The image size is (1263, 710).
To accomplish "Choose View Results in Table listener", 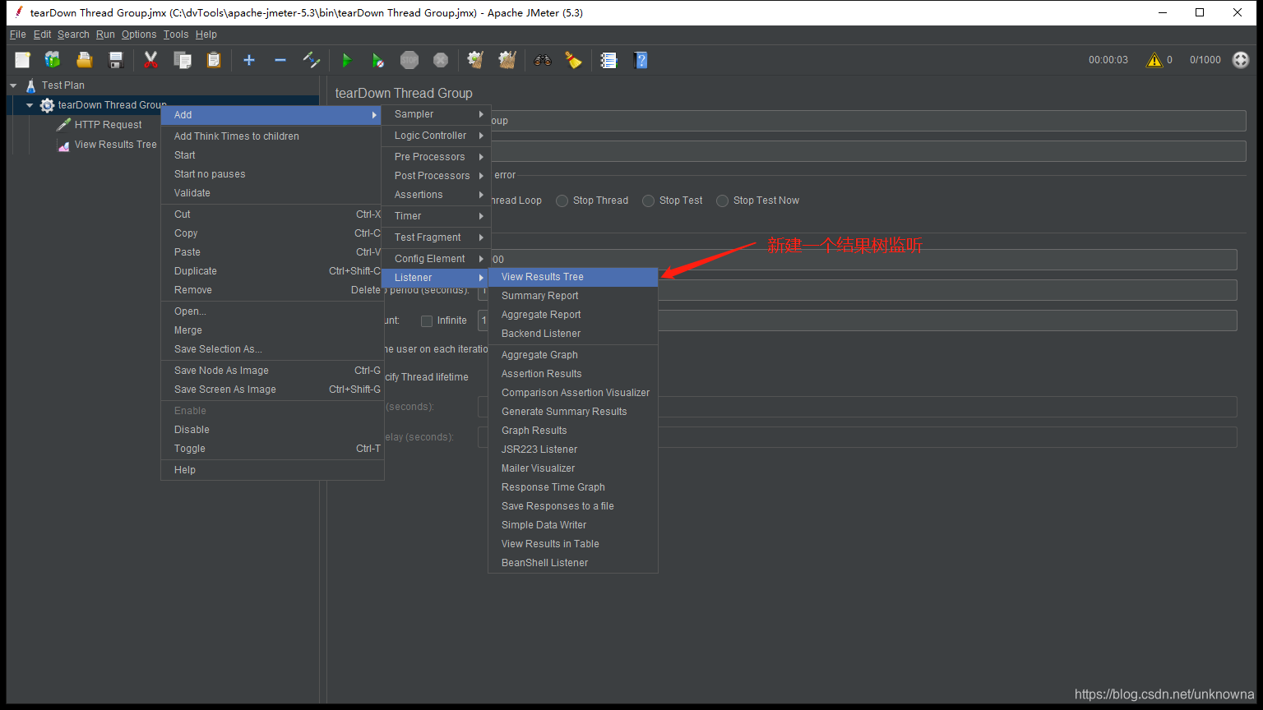I will [573, 544].
